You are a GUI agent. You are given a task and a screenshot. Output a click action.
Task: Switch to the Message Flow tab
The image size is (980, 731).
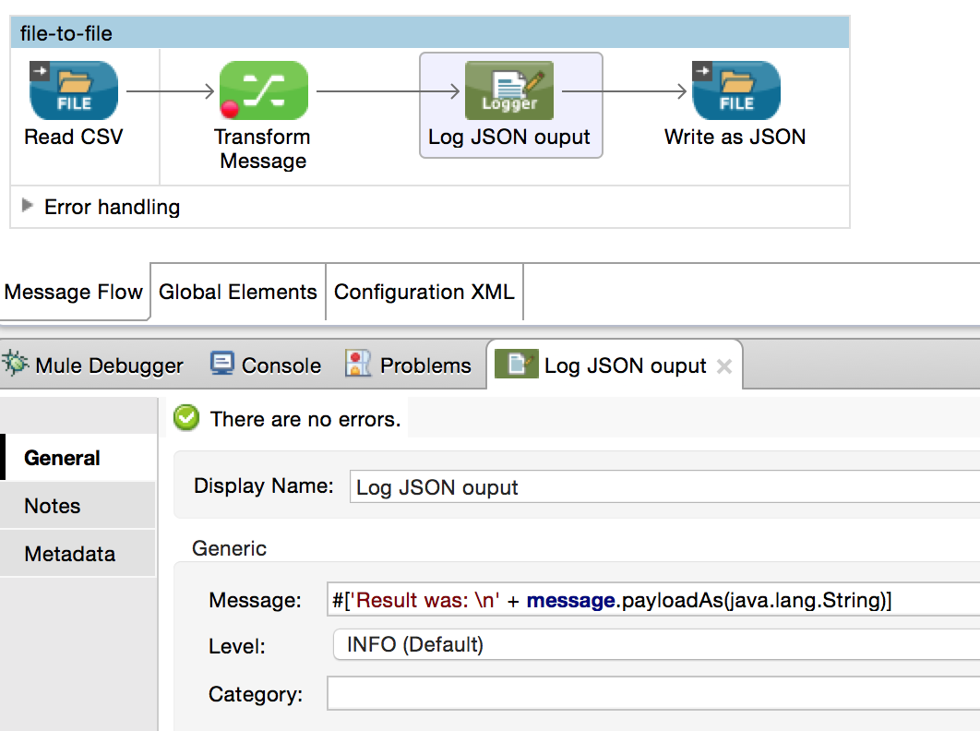74,293
